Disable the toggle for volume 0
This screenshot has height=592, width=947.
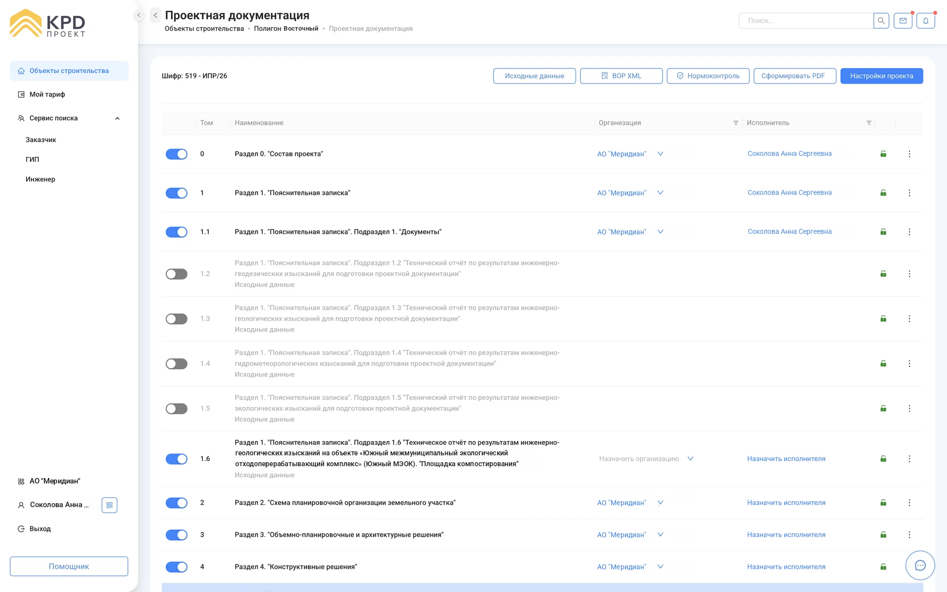pos(177,154)
